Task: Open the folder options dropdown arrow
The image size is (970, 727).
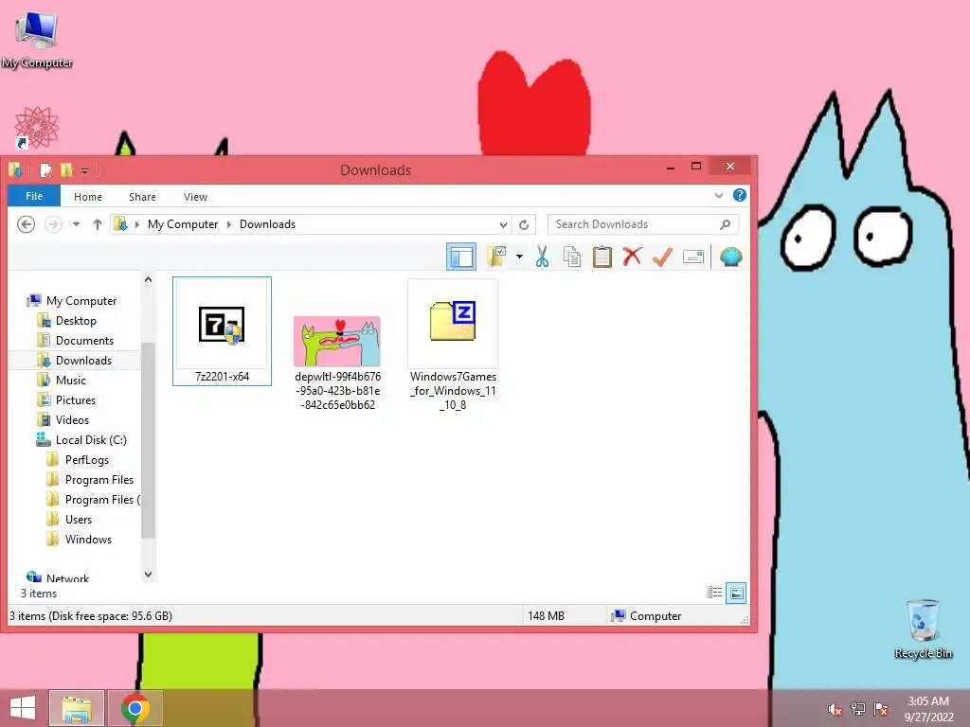Action: click(519, 257)
